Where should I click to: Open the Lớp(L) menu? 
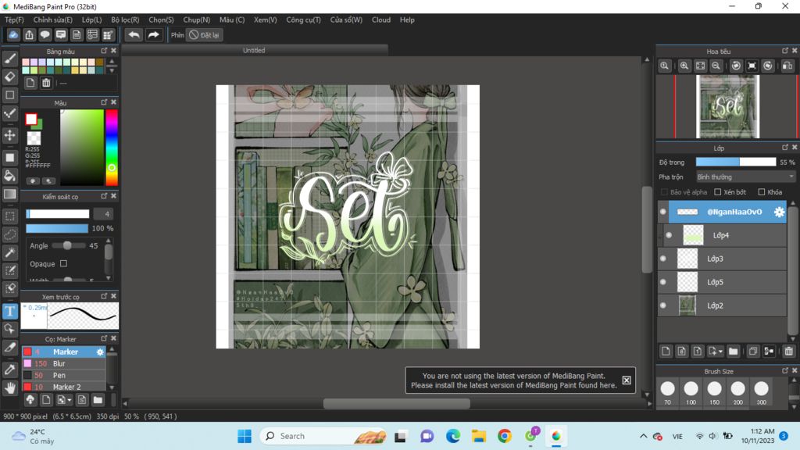[92, 20]
